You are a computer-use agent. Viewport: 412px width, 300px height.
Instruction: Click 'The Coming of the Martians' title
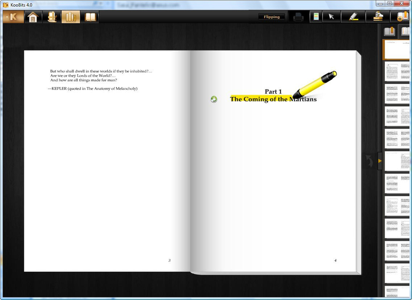click(273, 99)
